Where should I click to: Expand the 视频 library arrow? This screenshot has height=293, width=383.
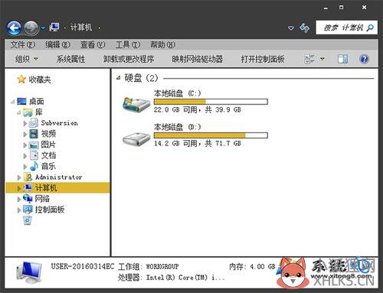(25, 134)
